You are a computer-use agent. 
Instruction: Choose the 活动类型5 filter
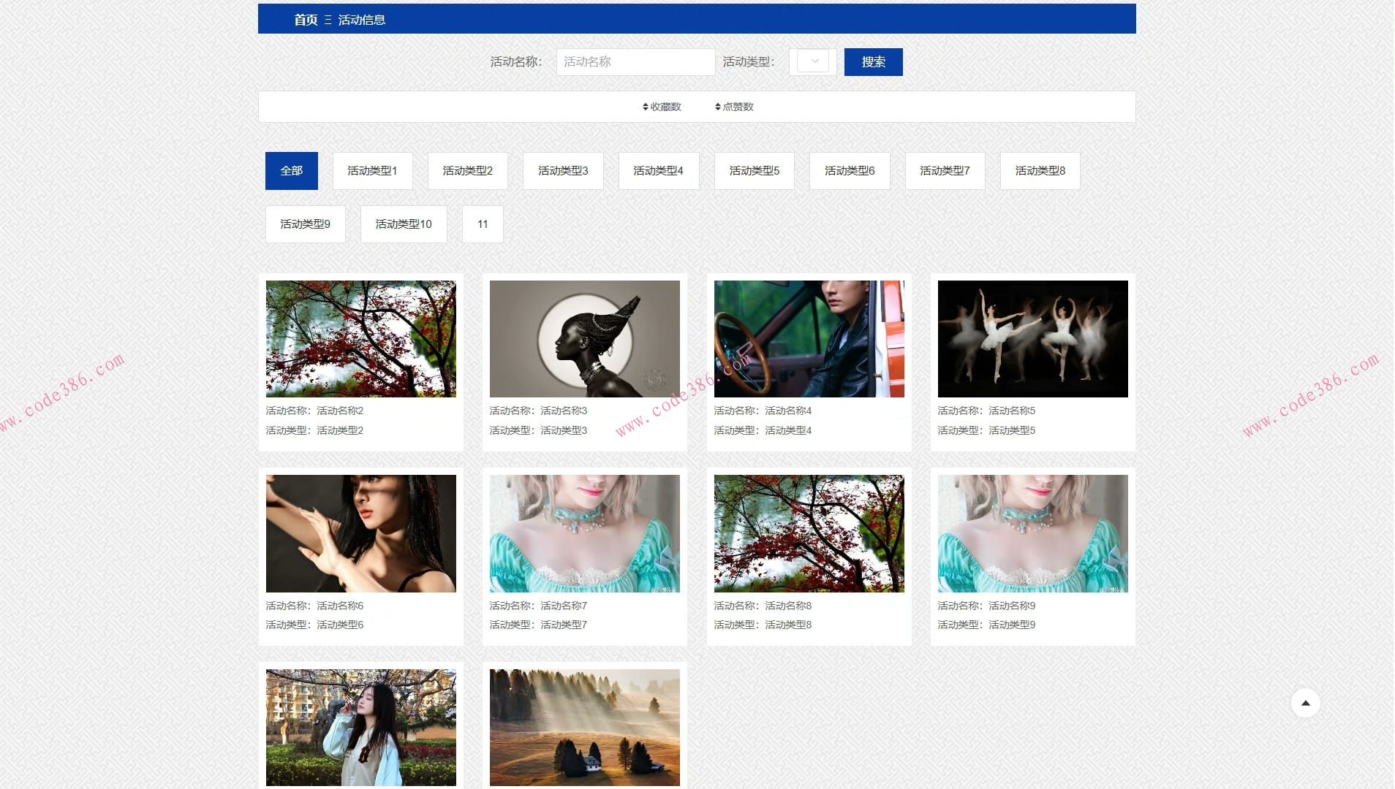[754, 171]
